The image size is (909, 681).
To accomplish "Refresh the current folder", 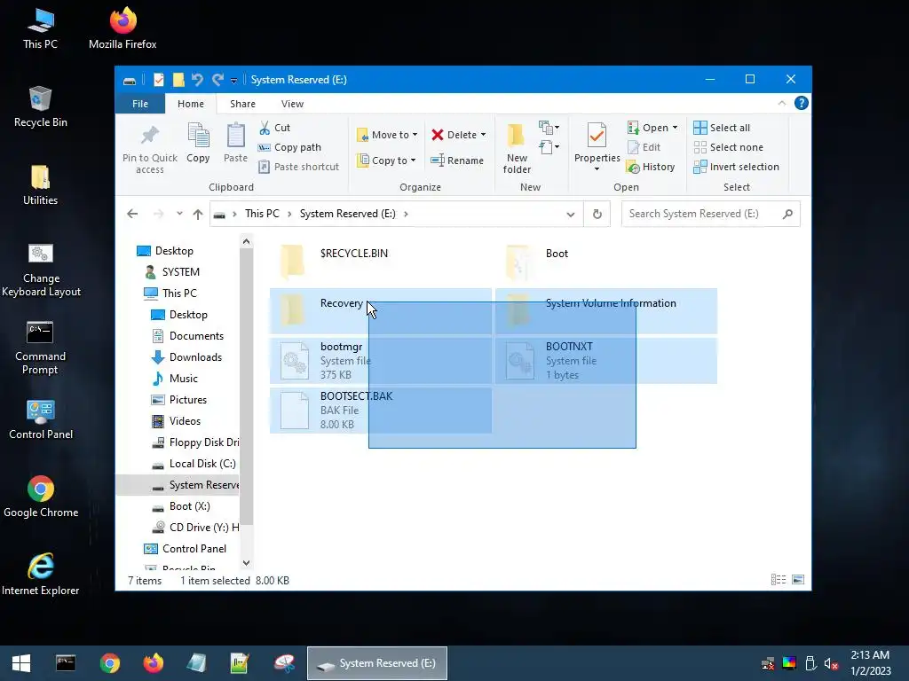I will 597,215.
